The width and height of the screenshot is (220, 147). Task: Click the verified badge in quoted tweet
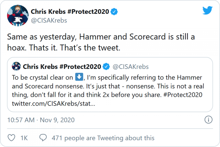pos(107,66)
